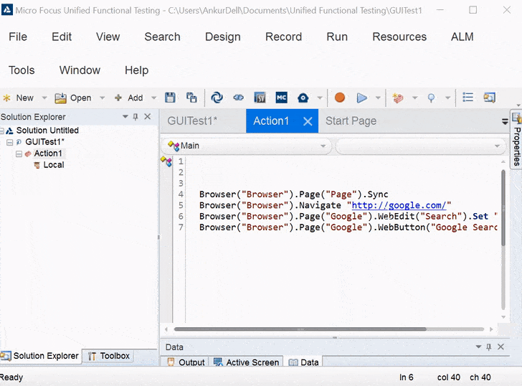Click the horizontal scrollbar right arrow
522x386 pixels.
coord(491,329)
